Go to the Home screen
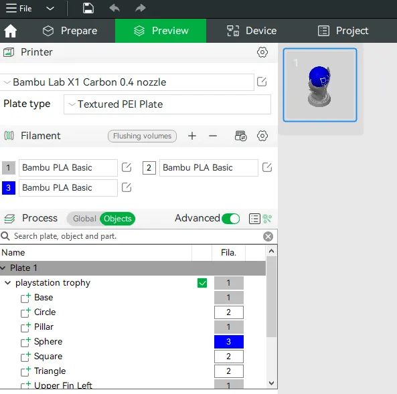This screenshot has width=397, height=394. (x=11, y=31)
